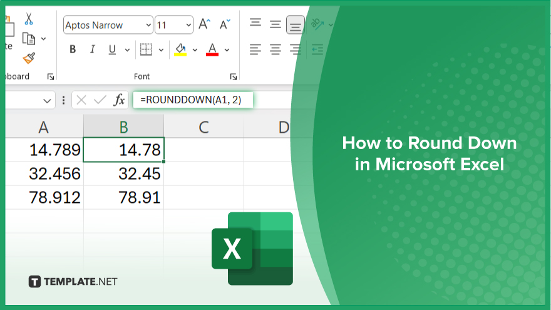Viewport: 551px width, 310px height.
Task: Click the formula bar three-dot handle
Action: click(x=63, y=101)
